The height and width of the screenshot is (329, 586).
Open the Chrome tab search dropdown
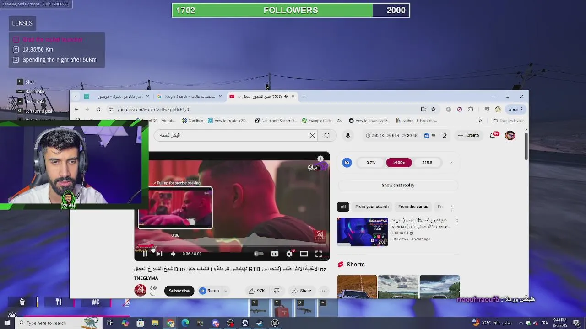75,96
